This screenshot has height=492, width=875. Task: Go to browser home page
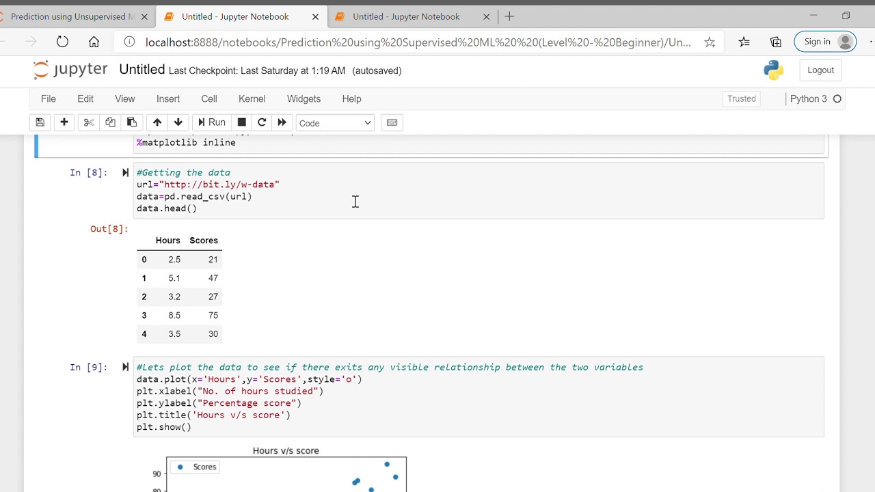tap(94, 42)
